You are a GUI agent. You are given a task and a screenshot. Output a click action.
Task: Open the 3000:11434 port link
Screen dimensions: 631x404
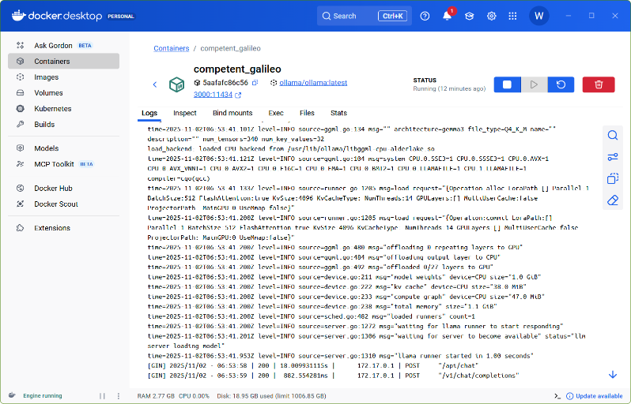[x=213, y=95]
